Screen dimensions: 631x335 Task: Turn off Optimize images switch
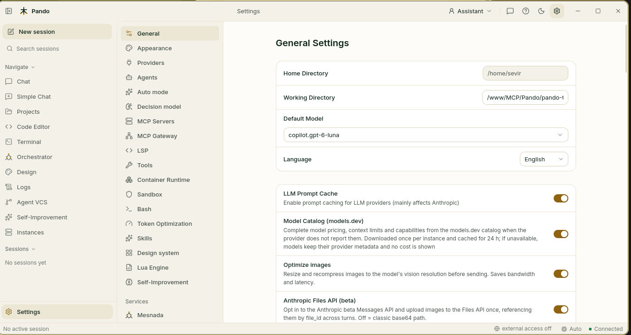tap(561, 274)
